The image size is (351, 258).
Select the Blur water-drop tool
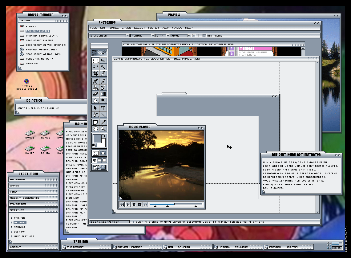coord(95,100)
